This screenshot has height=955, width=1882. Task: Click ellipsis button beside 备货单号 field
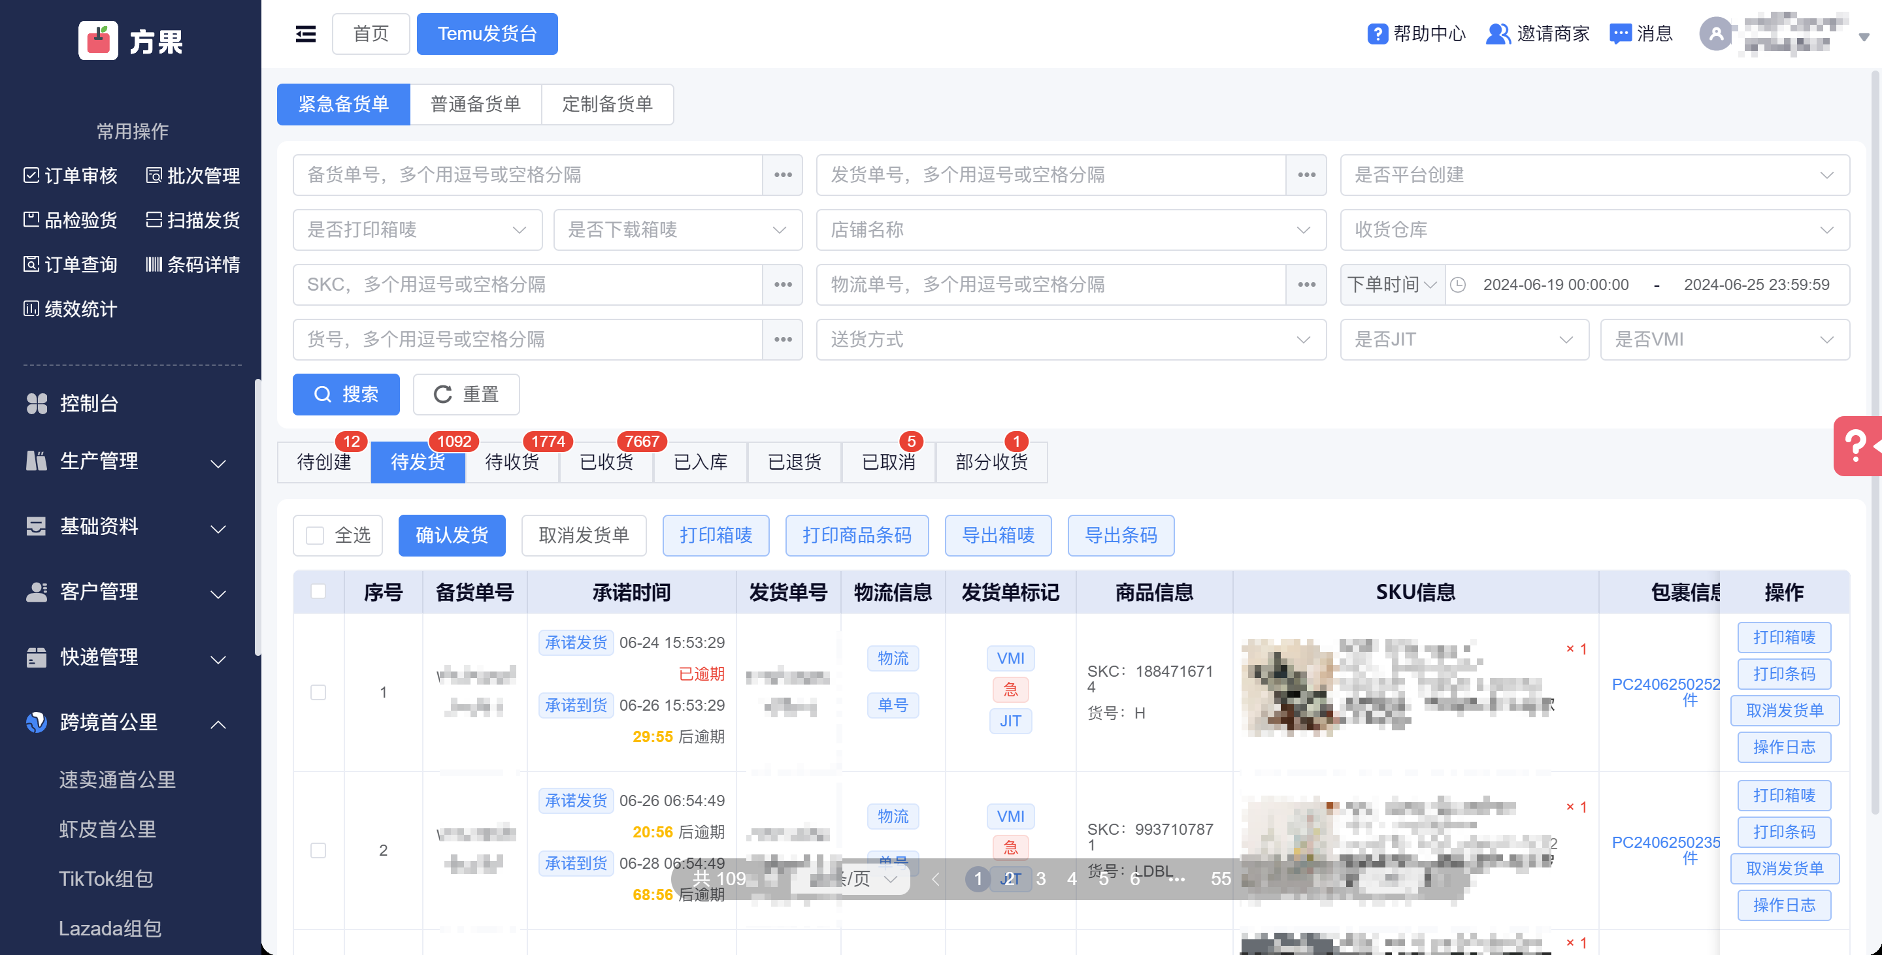click(x=782, y=175)
